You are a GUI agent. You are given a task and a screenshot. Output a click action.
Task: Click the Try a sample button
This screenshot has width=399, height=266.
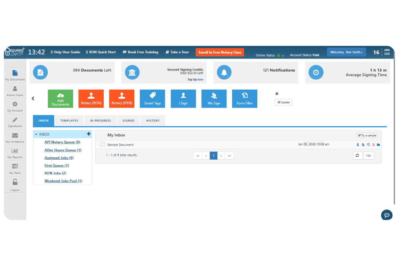coord(367,135)
